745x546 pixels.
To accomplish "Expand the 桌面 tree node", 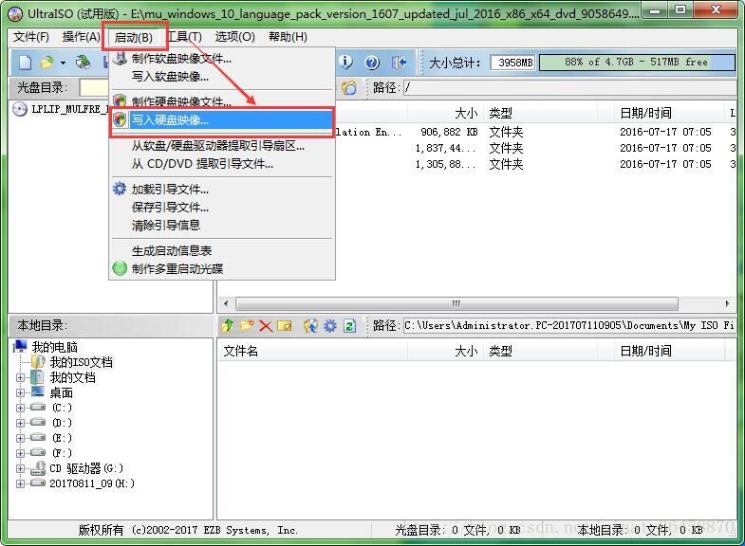I will 20,392.
